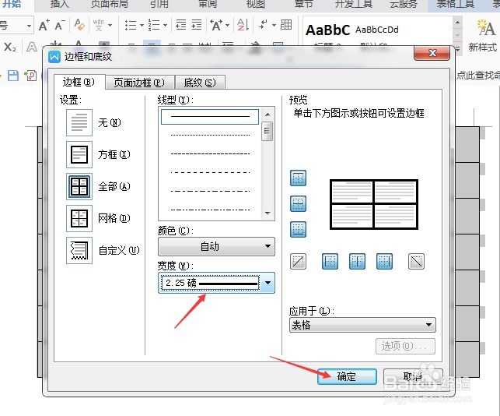Select the AaBbC heading style
The width and height of the screenshot is (500, 416).
pyautogui.click(x=328, y=30)
